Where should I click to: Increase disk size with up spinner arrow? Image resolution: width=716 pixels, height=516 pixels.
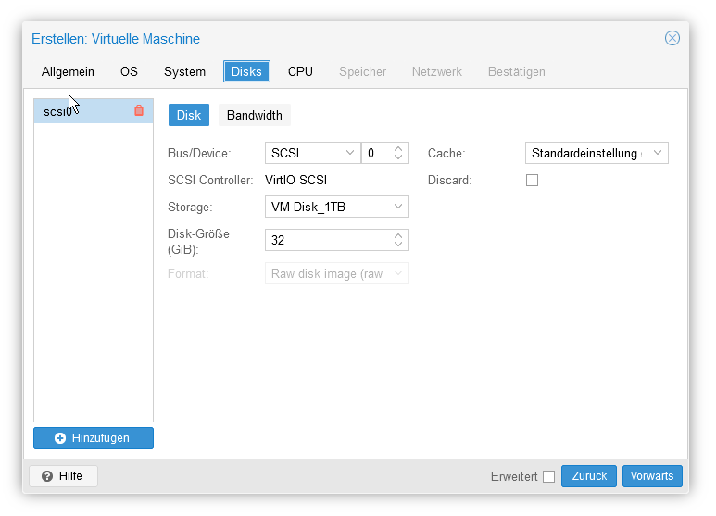point(398,235)
